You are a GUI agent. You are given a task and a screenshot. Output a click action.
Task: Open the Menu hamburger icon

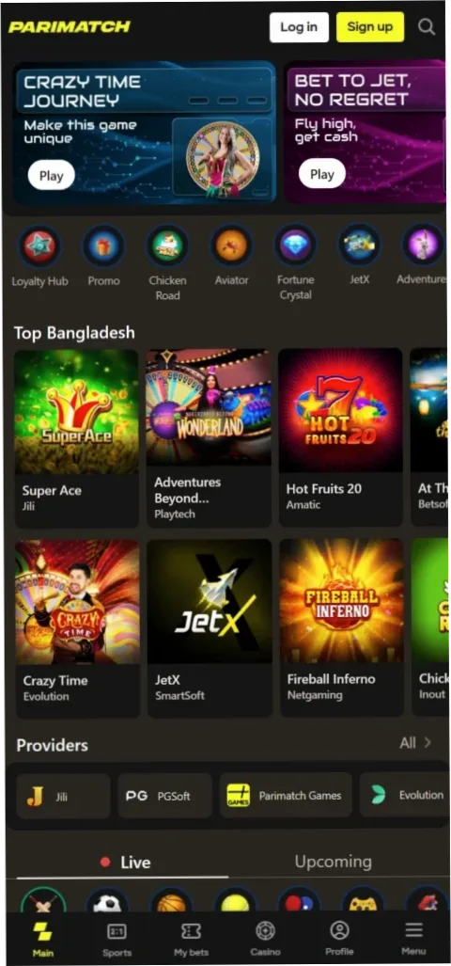[414, 939]
